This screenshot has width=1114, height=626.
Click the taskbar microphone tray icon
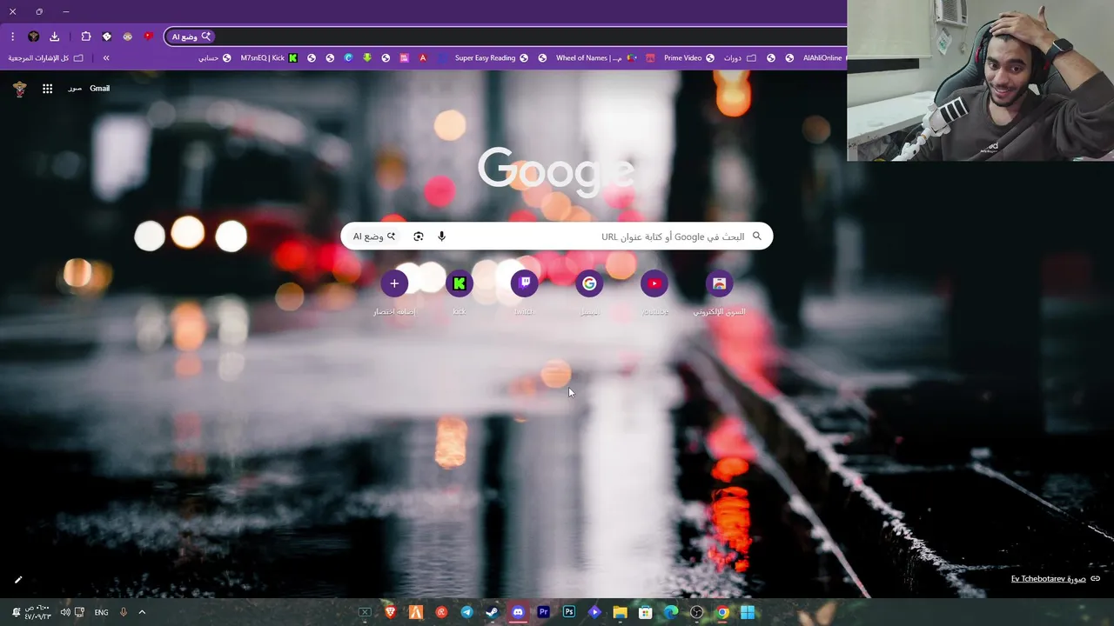point(123,612)
